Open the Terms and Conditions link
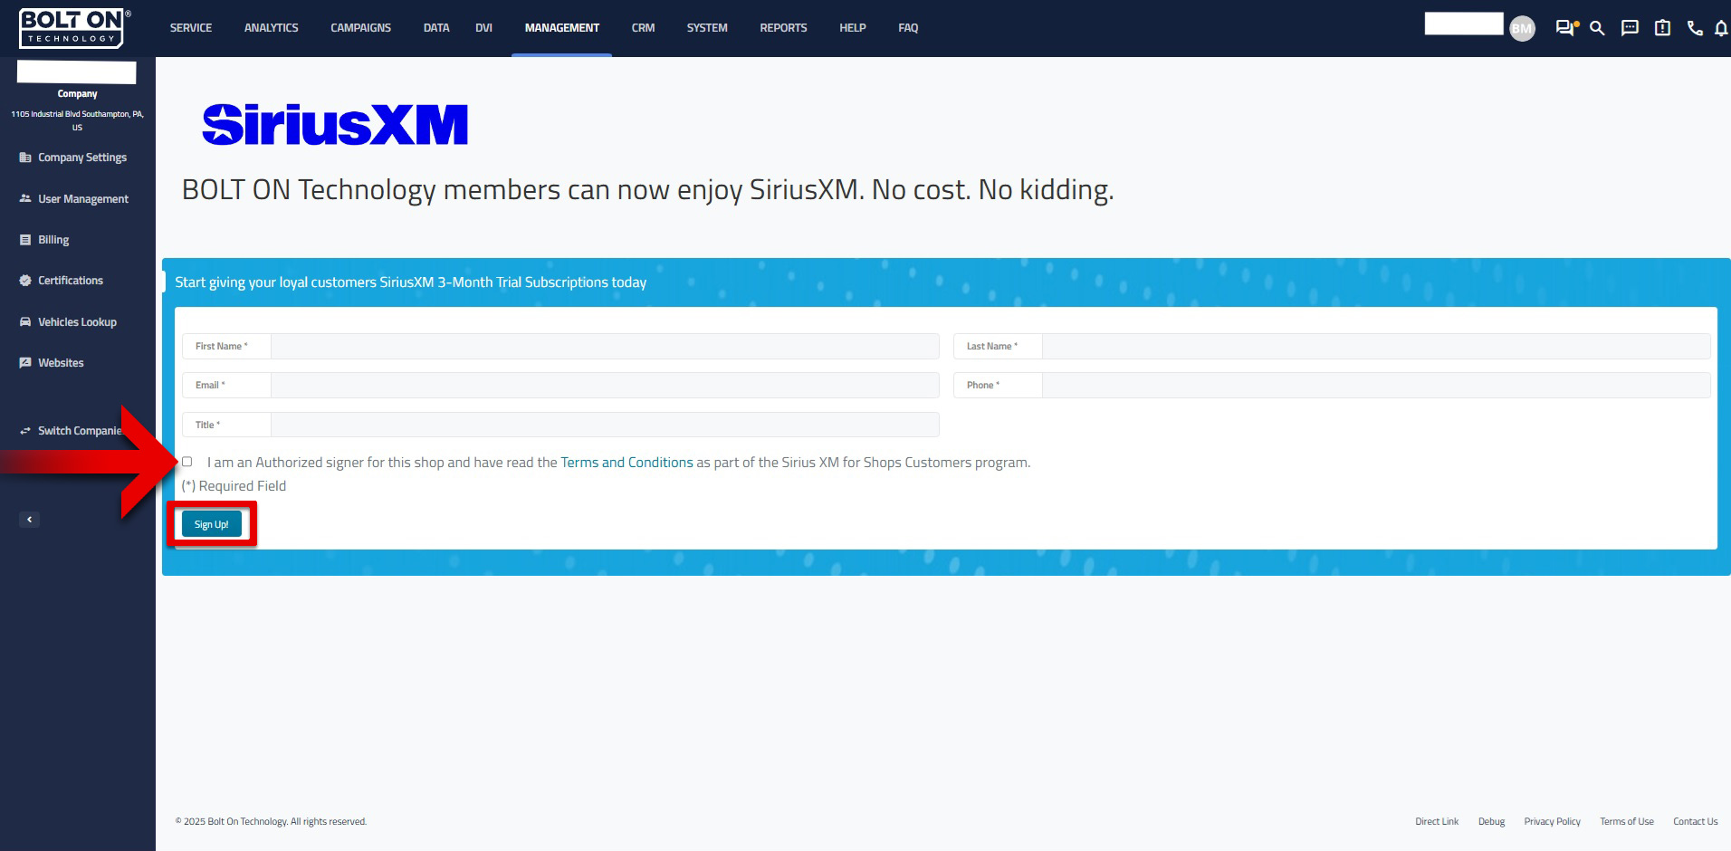1731x851 pixels. tap(626, 463)
